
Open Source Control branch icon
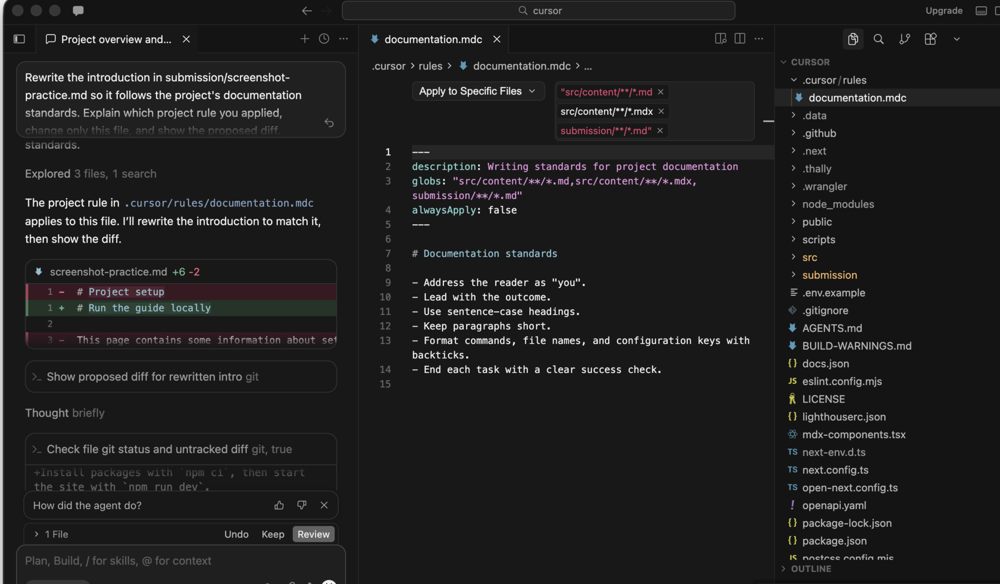coord(904,39)
